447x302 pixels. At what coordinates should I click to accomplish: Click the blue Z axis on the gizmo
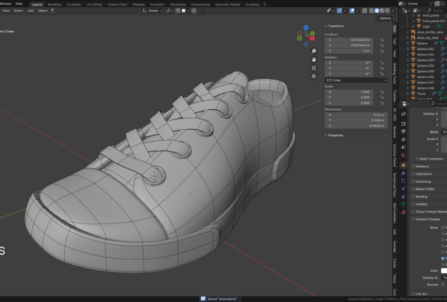coord(306,27)
